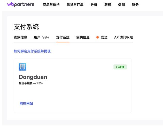Open the 财务 menu
This screenshot has height=127, width=163.
135,5
